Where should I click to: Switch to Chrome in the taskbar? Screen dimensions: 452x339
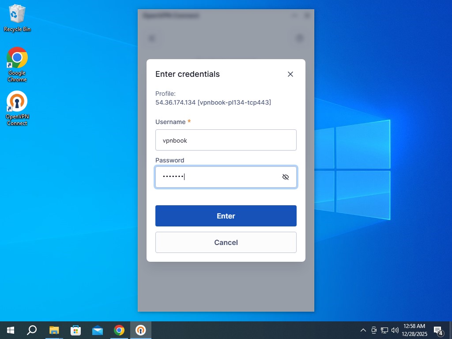click(119, 330)
